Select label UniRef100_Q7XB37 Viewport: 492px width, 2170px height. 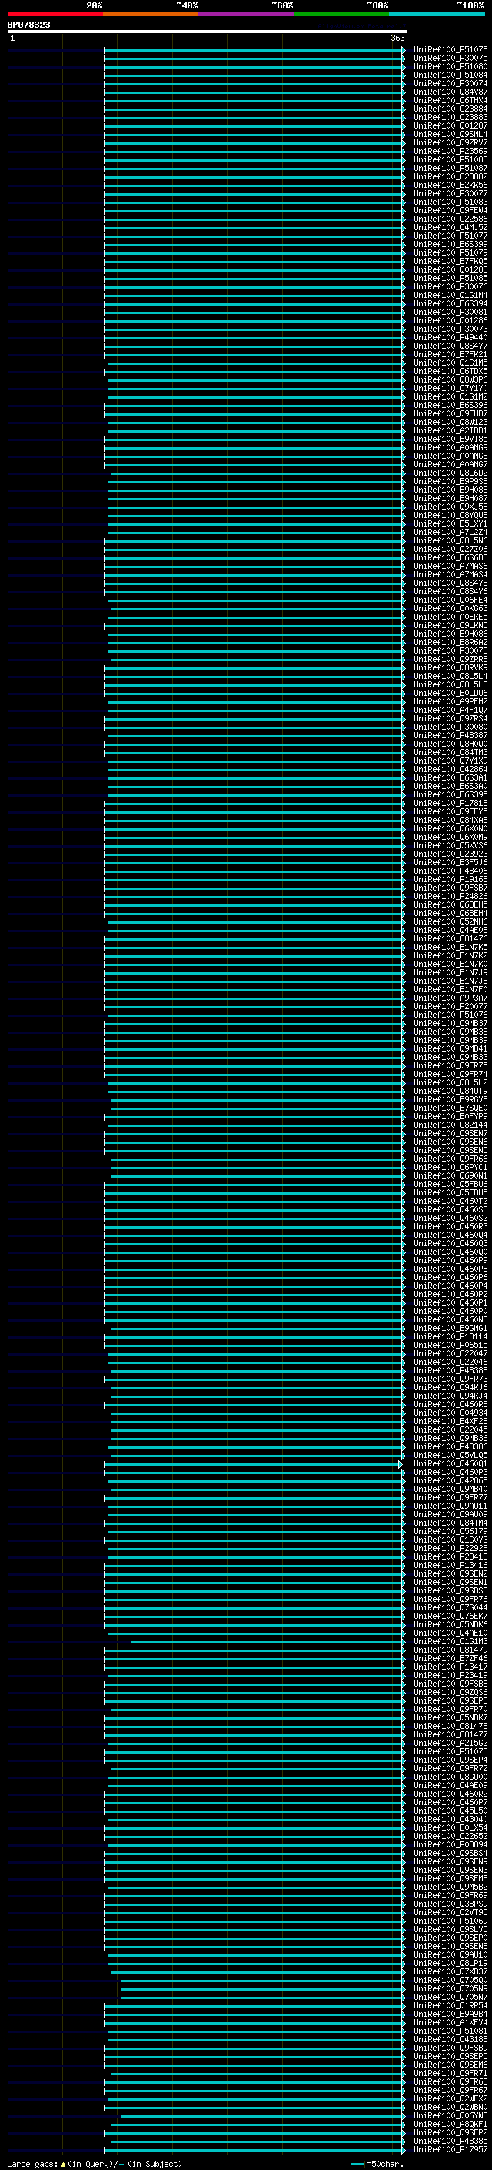point(450,1972)
